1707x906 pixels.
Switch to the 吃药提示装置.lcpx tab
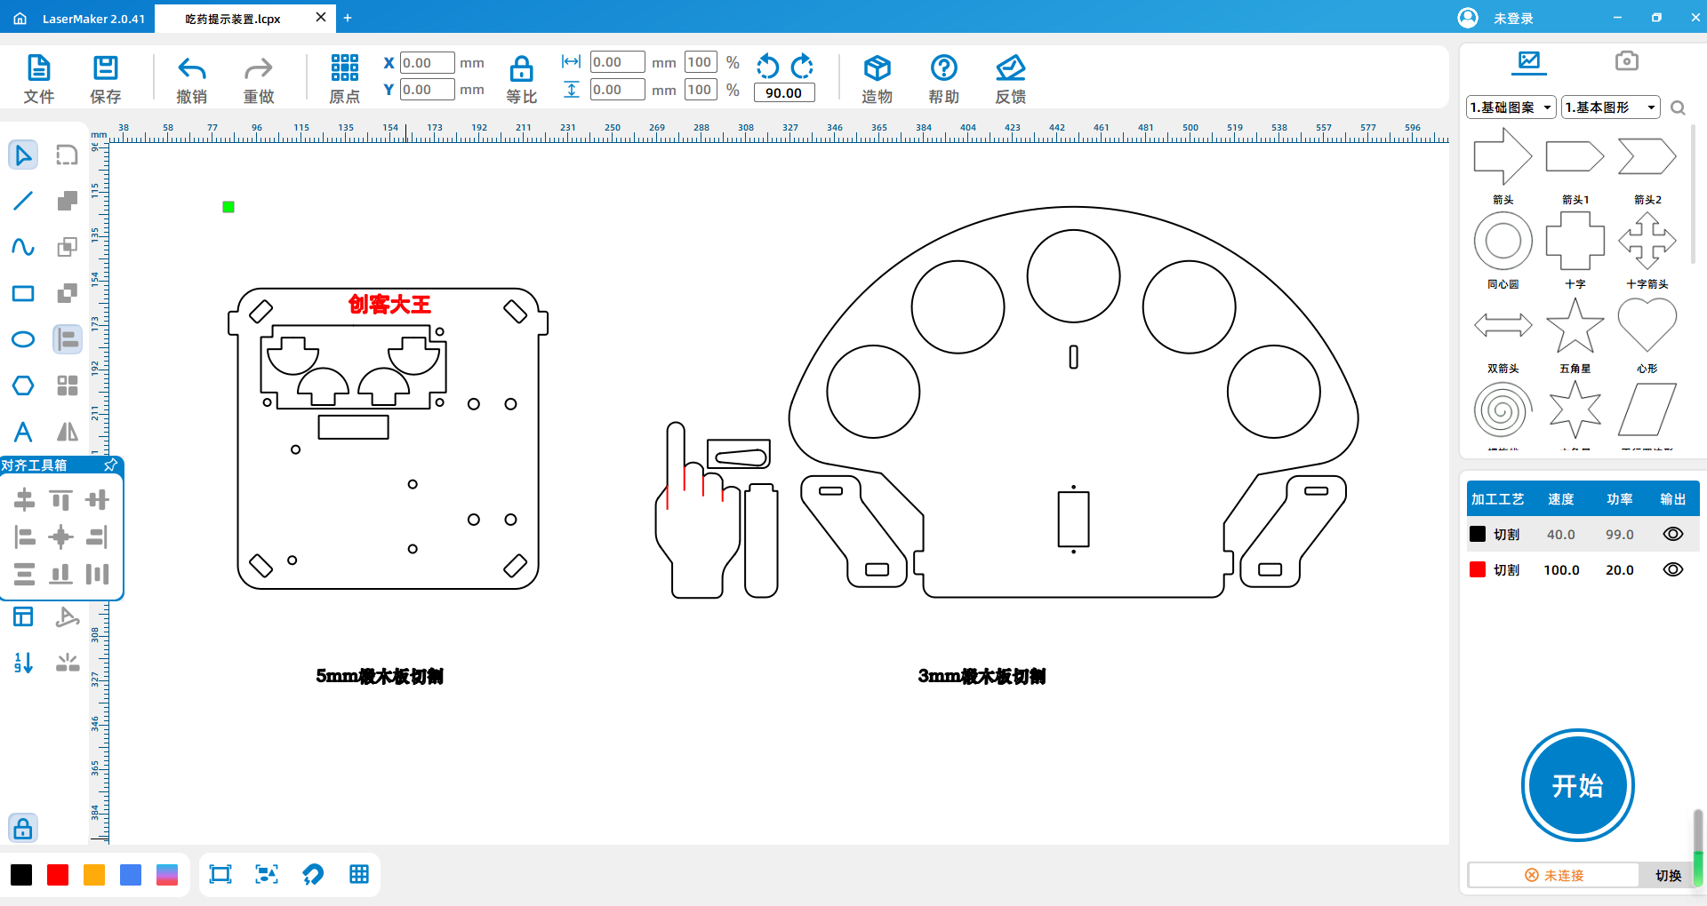[233, 19]
